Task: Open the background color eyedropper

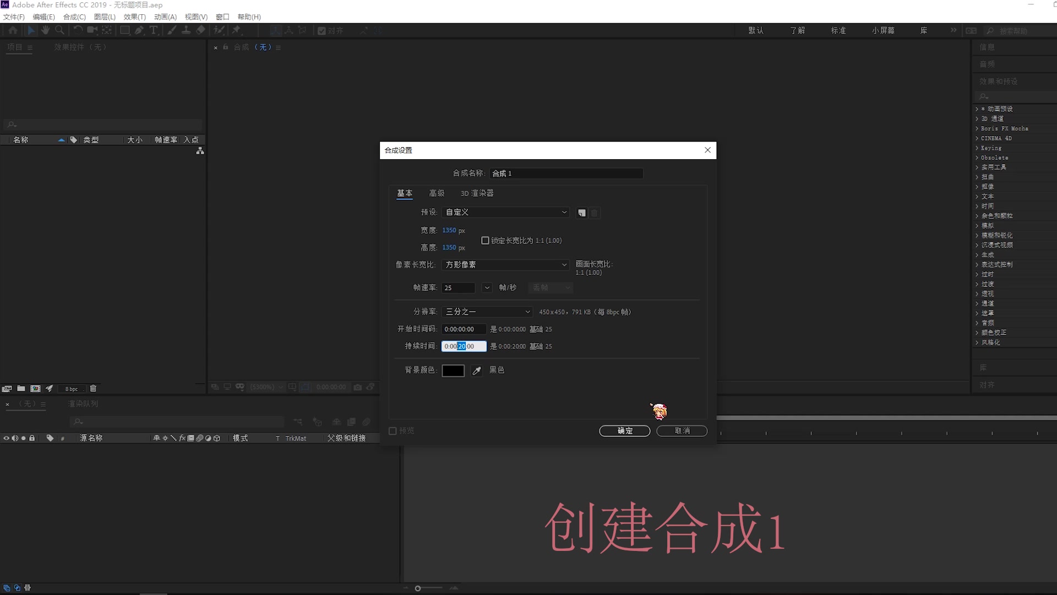Action: (x=476, y=370)
